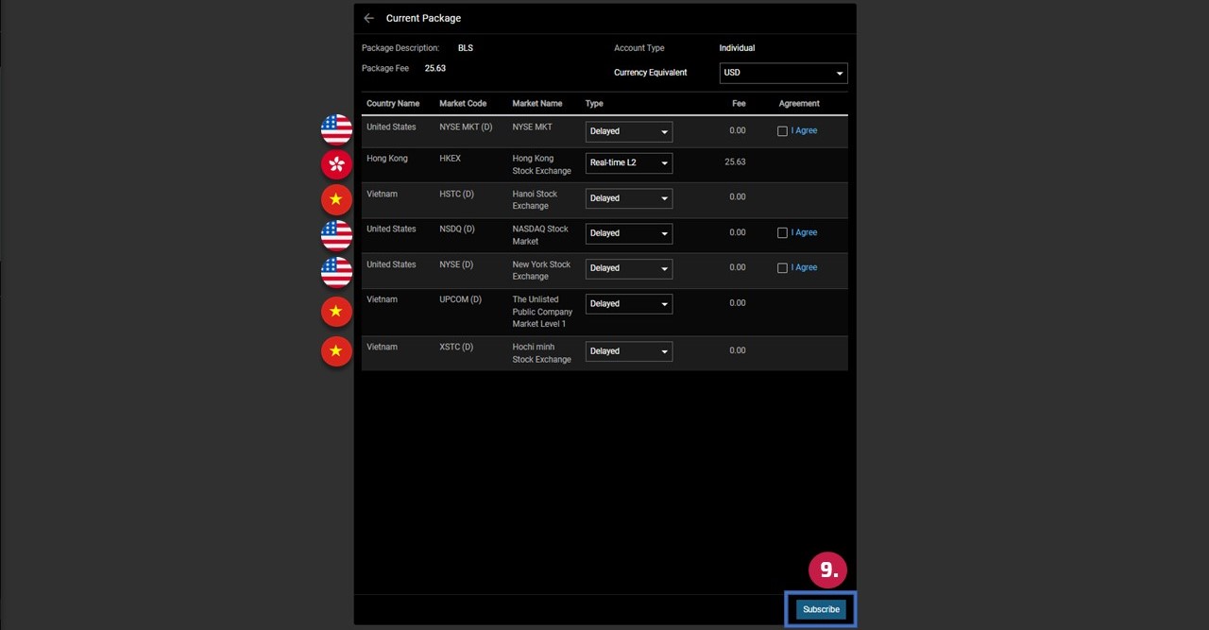This screenshot has width=1209, height=630.
Task: Click the Country Name column header
Action: click(393, 104)
